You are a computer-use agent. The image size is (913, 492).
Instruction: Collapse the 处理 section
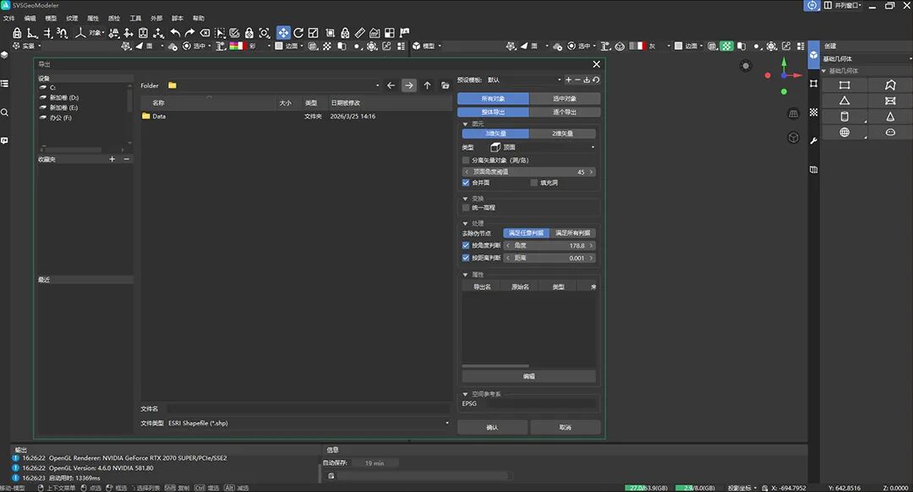pos(465,223)
